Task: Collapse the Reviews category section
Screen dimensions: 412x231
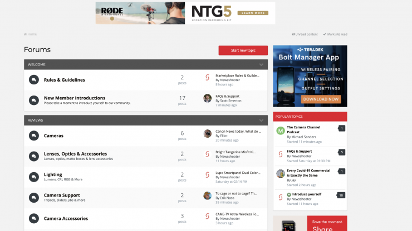Action: coord(261,120)
